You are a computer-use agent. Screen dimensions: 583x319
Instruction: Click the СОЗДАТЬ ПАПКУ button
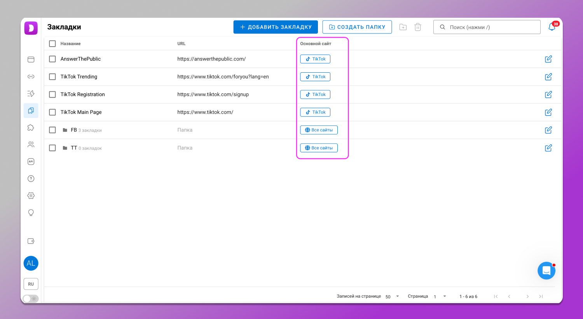(x=357, y=27)
